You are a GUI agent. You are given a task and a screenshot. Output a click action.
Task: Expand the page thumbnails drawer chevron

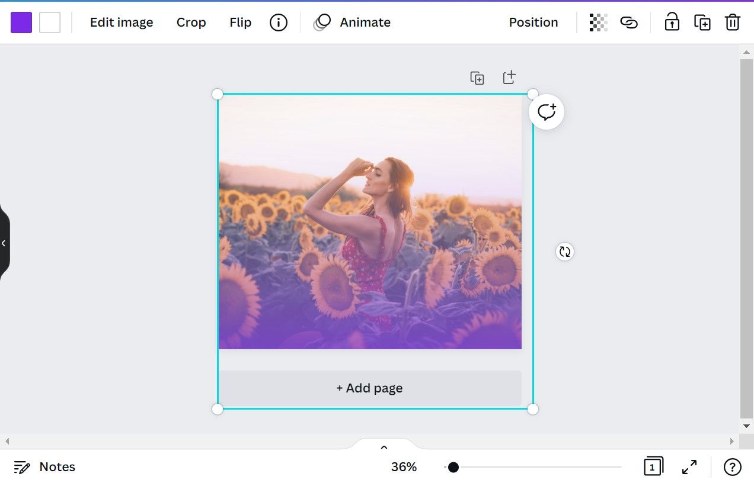[384, 447]
